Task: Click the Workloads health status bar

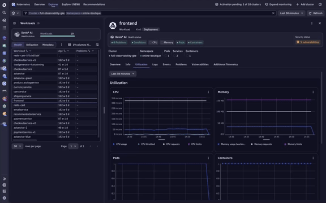Action: coord(57,36)
